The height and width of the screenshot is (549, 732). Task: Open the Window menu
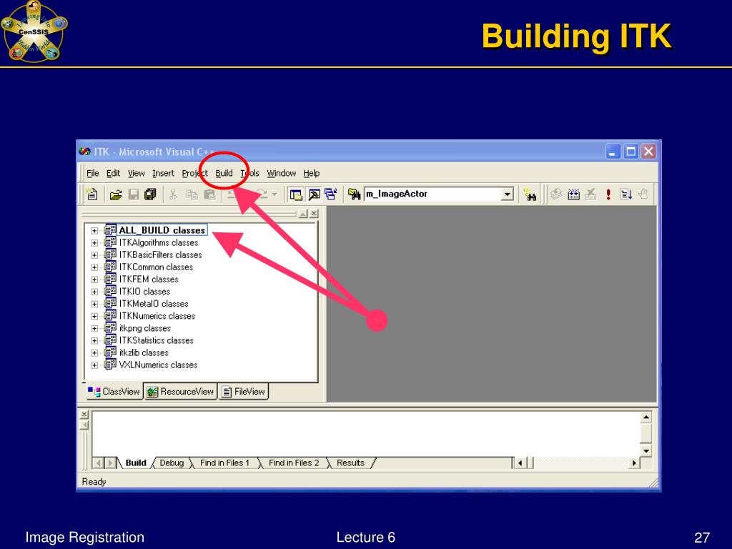click(282, 173)
